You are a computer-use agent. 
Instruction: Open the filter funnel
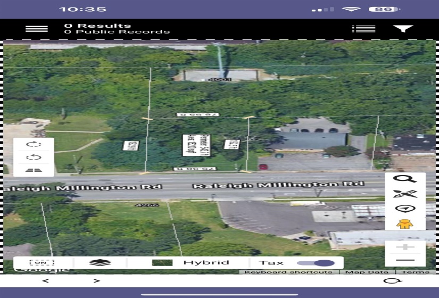click(x=403, y=29)
